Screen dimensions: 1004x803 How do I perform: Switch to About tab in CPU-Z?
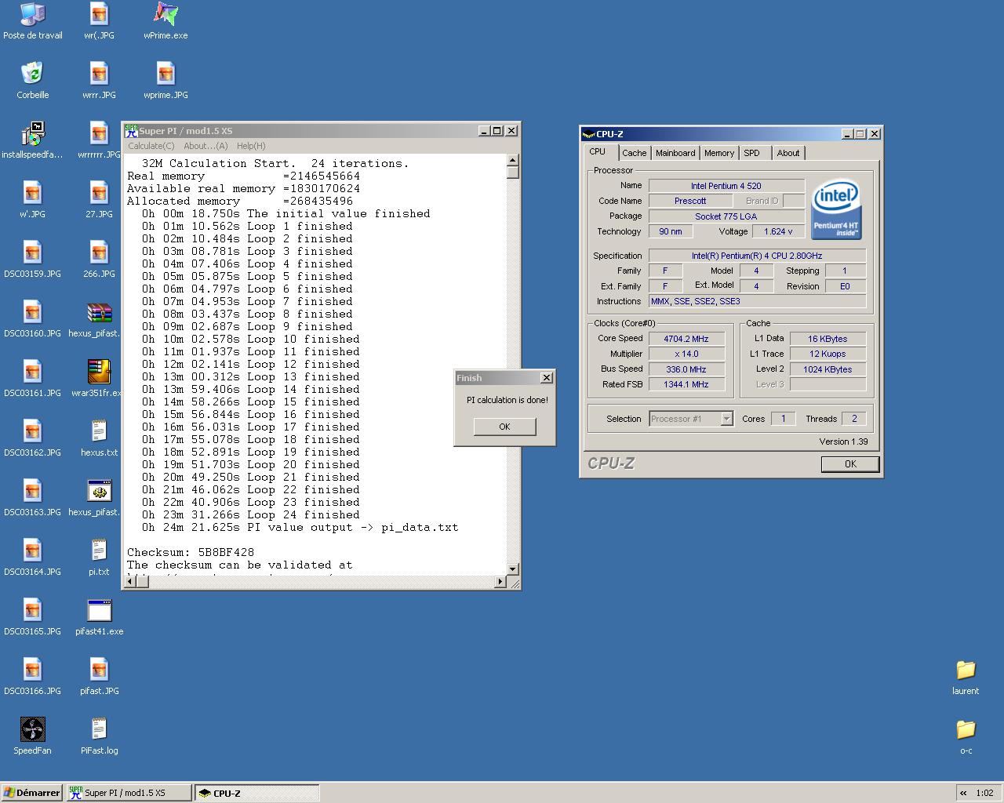click(788, 154)
